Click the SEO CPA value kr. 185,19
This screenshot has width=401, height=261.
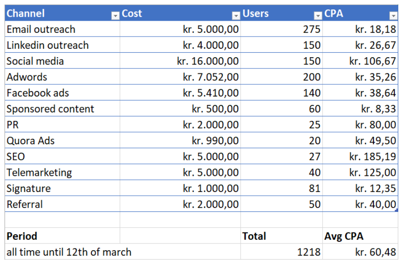(x=373, y=157)
